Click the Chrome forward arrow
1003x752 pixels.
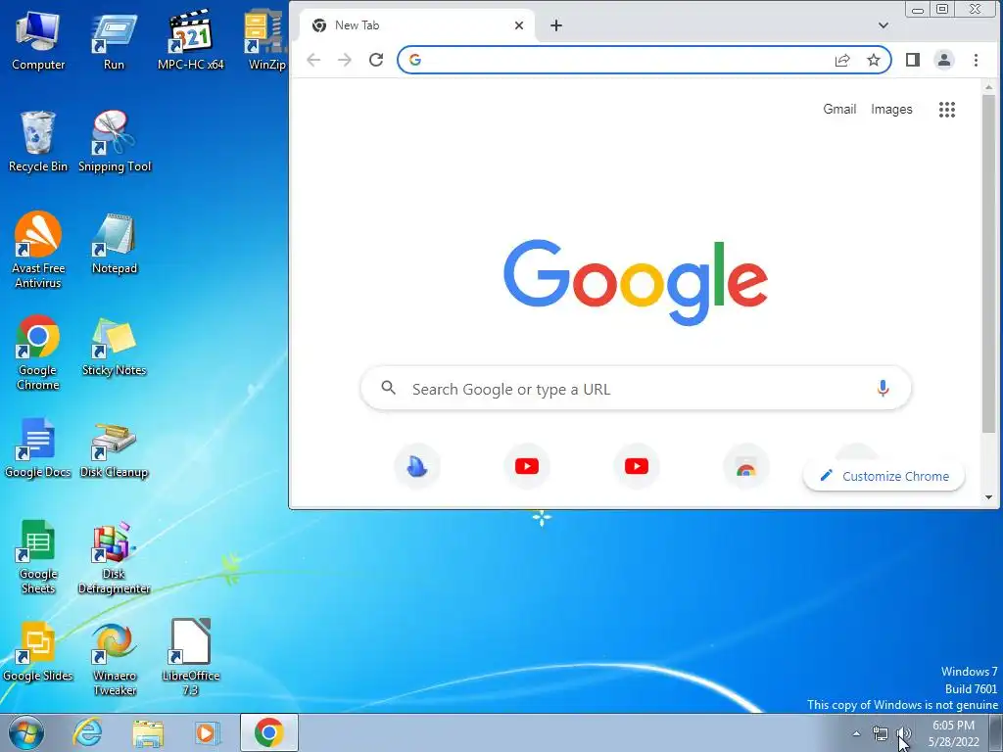345,60
